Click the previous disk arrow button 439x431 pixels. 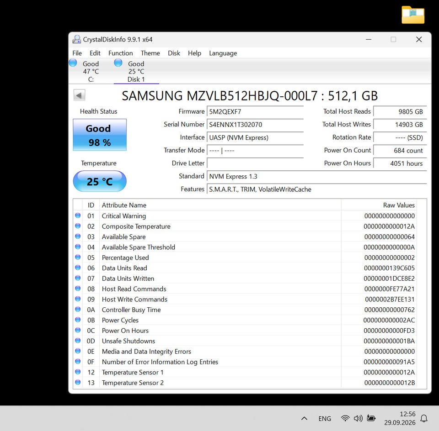79,95
